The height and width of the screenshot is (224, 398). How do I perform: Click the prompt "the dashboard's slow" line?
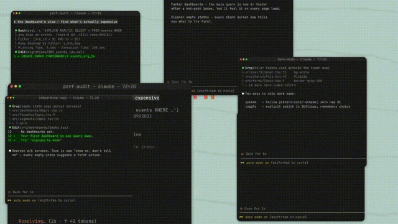[65, 22]
